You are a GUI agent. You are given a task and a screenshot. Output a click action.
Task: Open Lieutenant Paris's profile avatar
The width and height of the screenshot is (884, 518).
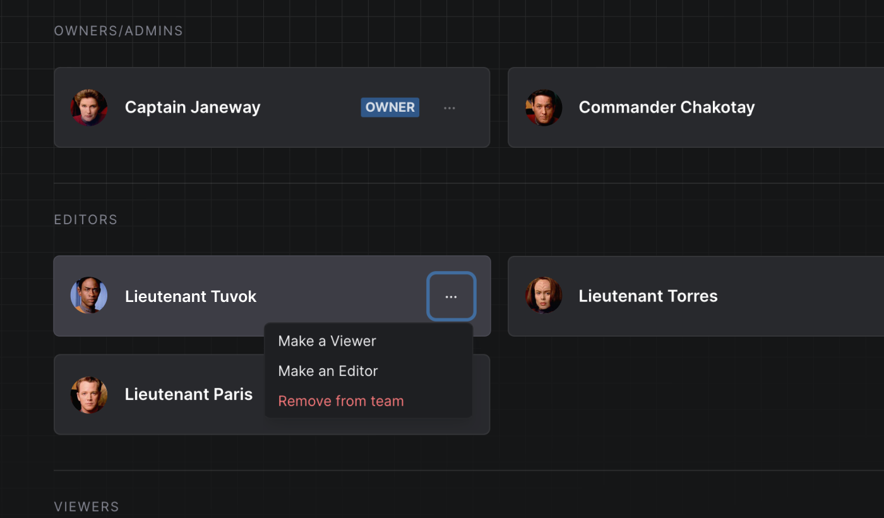tap(89, 395)
